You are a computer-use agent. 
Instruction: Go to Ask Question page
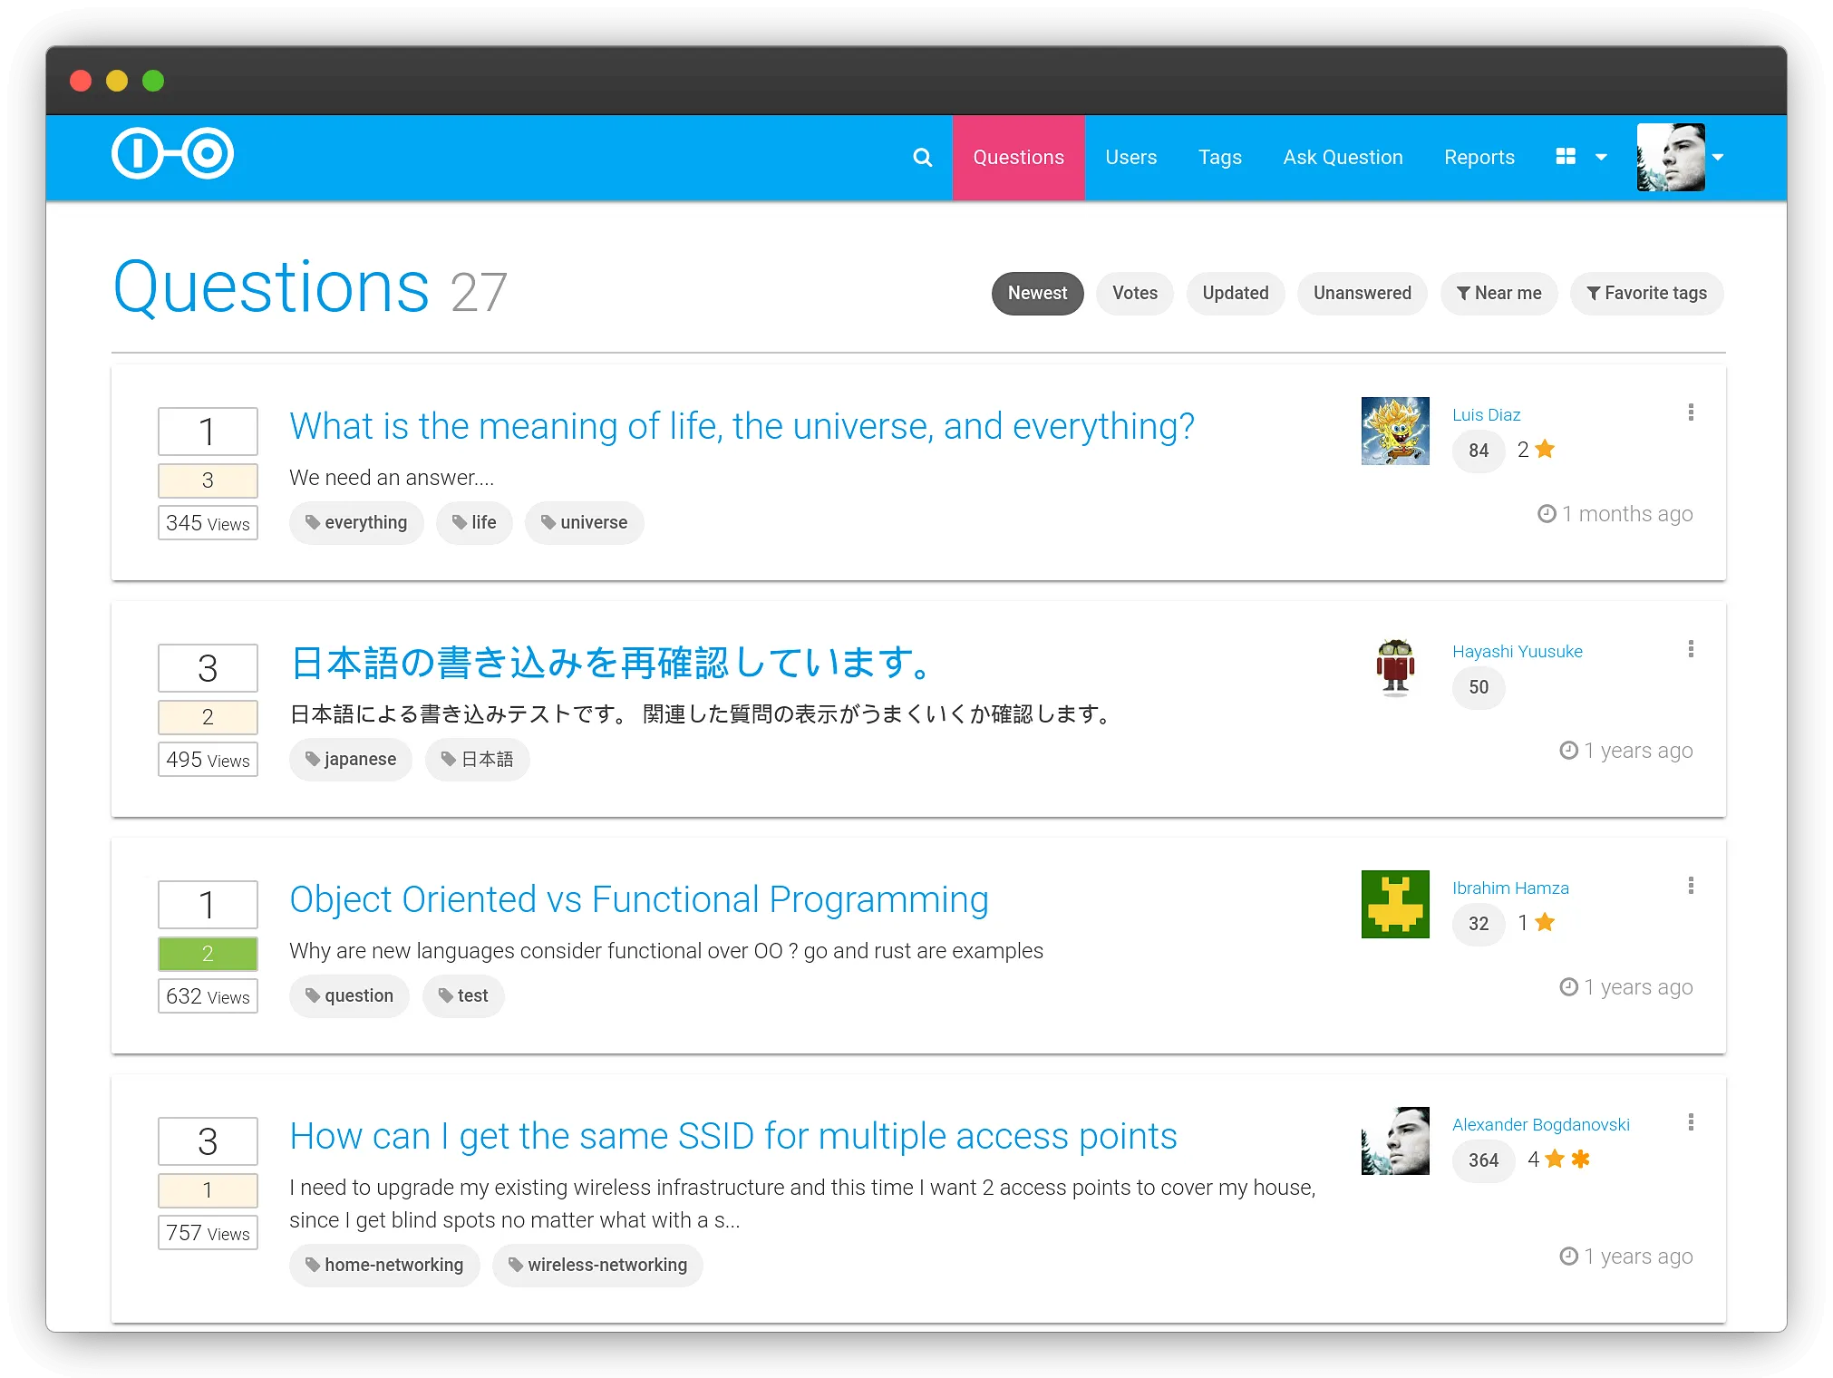1343,158
